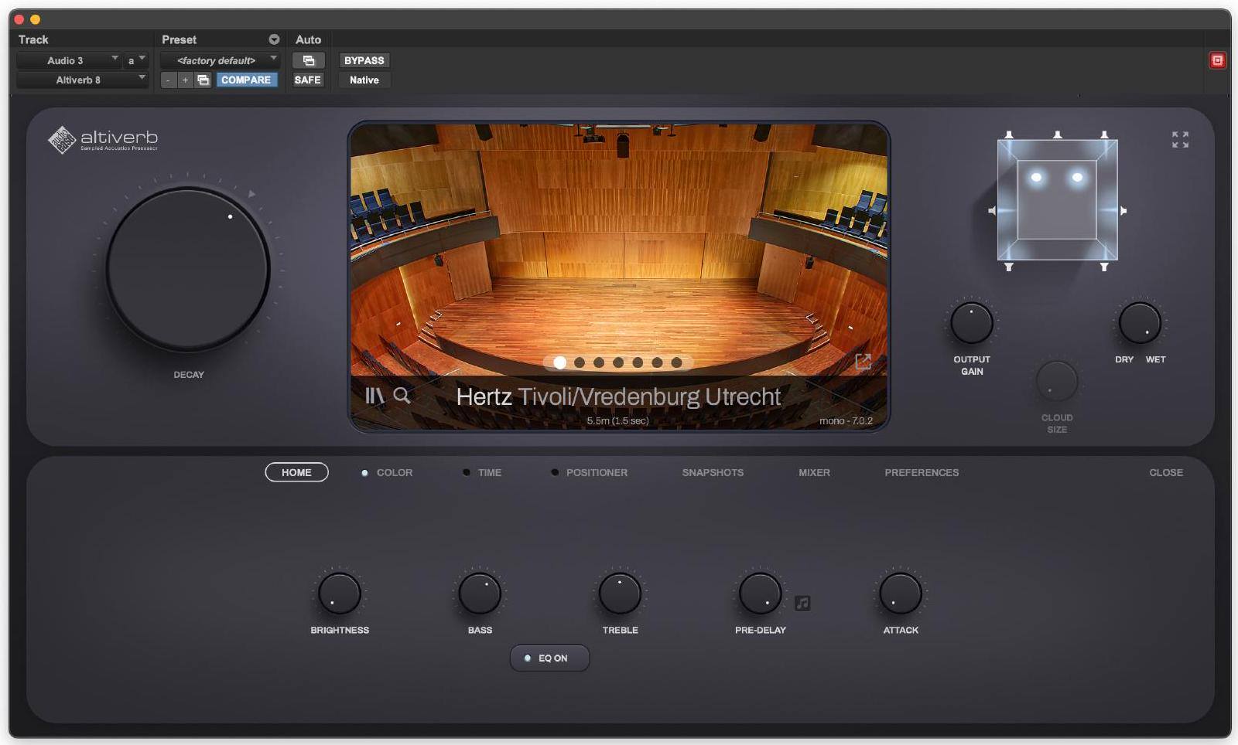
Task: Click CLOSE to collapse the lower panel
Action: (x=1166, y=472)
